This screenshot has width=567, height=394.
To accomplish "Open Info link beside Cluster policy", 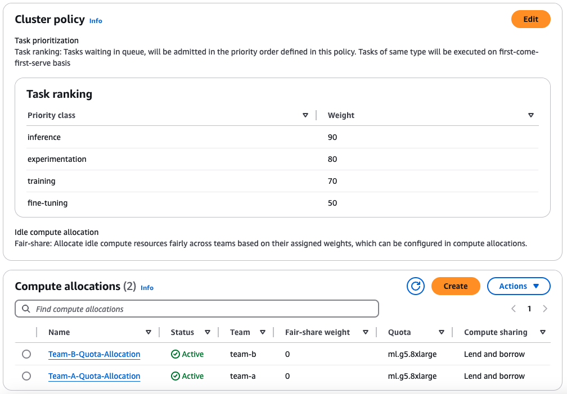I will pos(96,21).
